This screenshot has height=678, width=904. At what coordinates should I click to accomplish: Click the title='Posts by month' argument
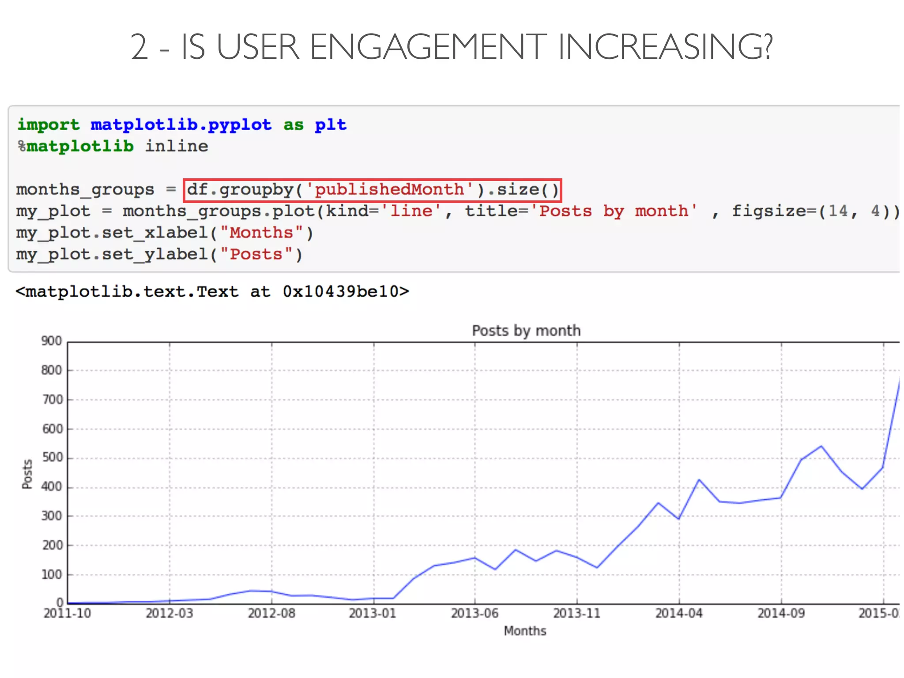[580, 211]
